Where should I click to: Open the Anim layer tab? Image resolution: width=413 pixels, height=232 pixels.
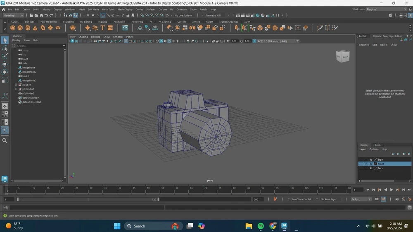coord(377,145)
